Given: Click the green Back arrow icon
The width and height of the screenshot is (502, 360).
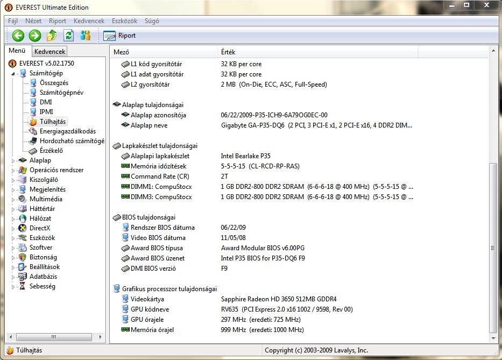Looking at the screenshot, I should [x=18, y=36].
